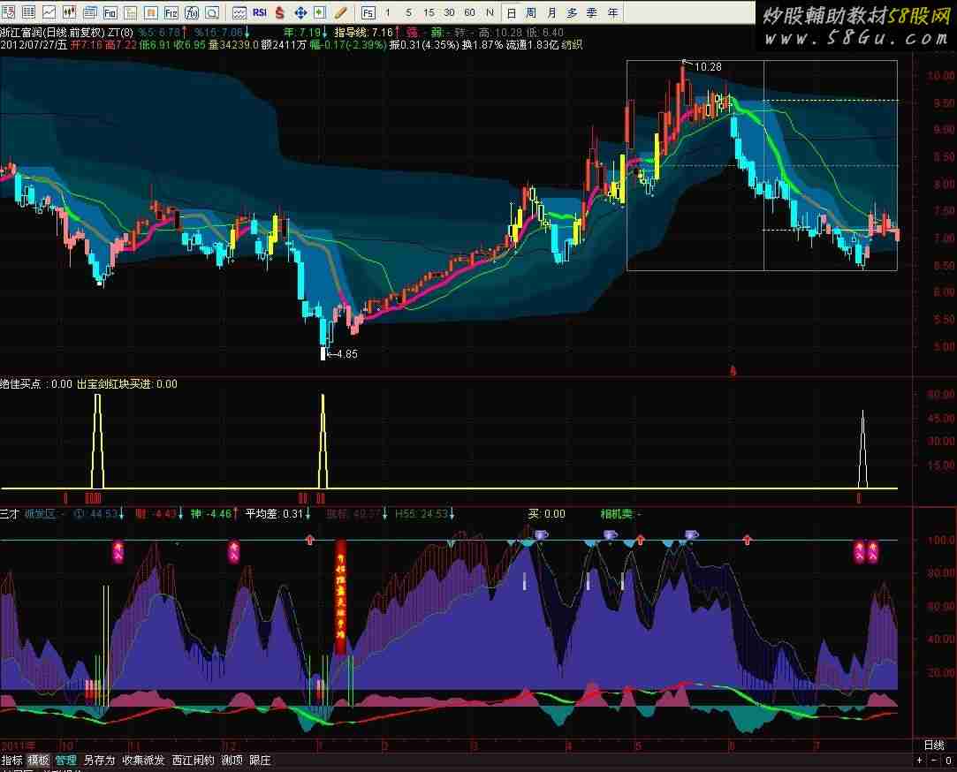Switch to 1-minute period

pos(388,12)
